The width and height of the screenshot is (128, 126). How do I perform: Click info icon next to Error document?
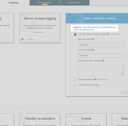coord(93,50)
